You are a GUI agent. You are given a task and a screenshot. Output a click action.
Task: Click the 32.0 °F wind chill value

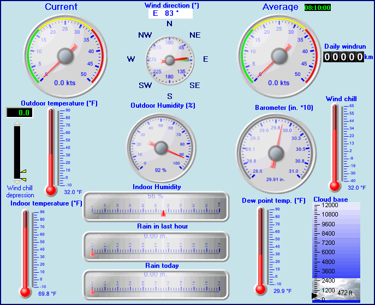[x=357, y=187]
